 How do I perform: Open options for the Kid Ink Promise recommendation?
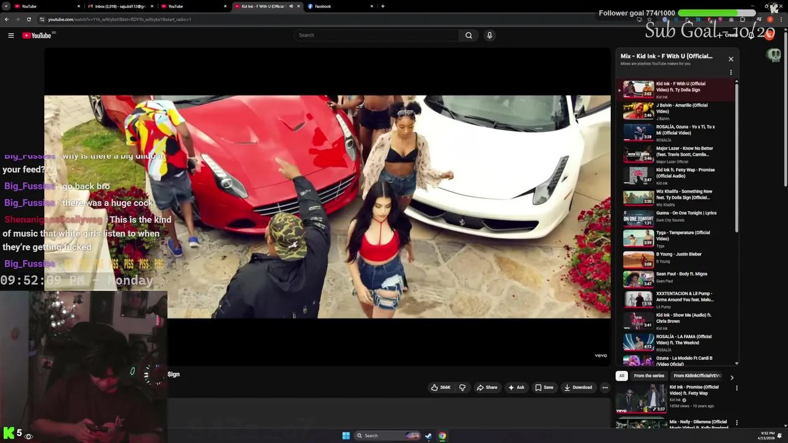pos(736,388)
